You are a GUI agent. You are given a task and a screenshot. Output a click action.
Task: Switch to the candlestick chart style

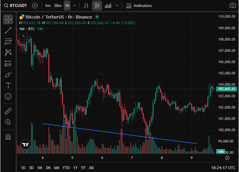pyautogui.click(x=97, y=6)
